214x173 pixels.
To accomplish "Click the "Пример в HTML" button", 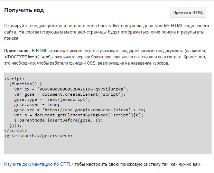I will (x=188, y=12).
